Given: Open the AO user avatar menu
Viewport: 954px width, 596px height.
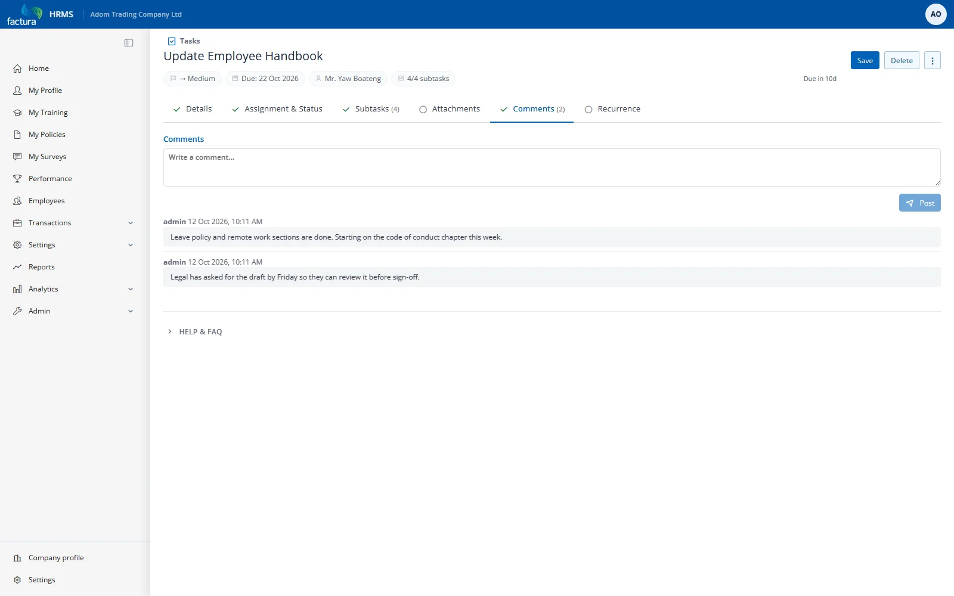Looking at the screenshot, I should tap(936, 14).
